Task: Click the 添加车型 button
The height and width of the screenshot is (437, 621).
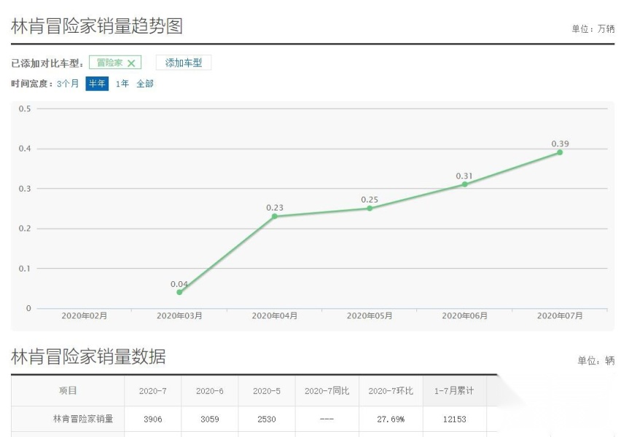Action: click(x=184, y=63)
